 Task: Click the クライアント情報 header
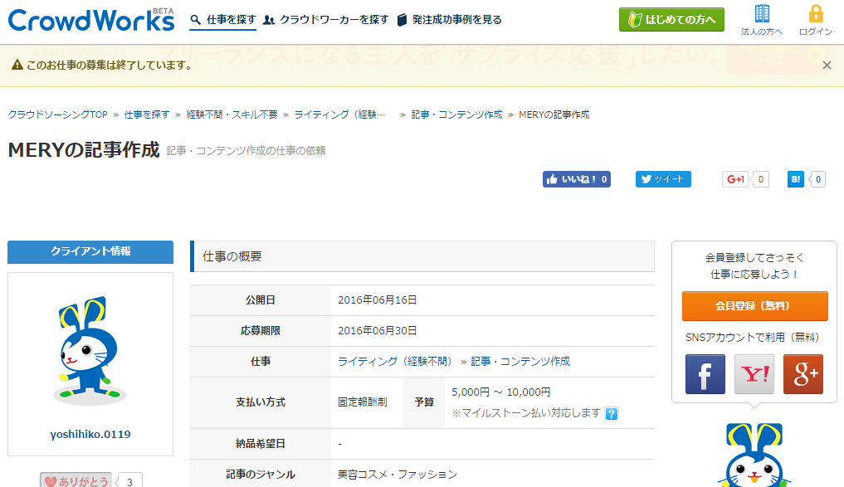pyautogui.click(x=90, y=252)
